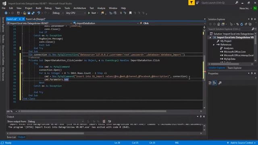Click the Output panel horizontal scrollbar
258x145 pixels.
[x=46, y=133]
